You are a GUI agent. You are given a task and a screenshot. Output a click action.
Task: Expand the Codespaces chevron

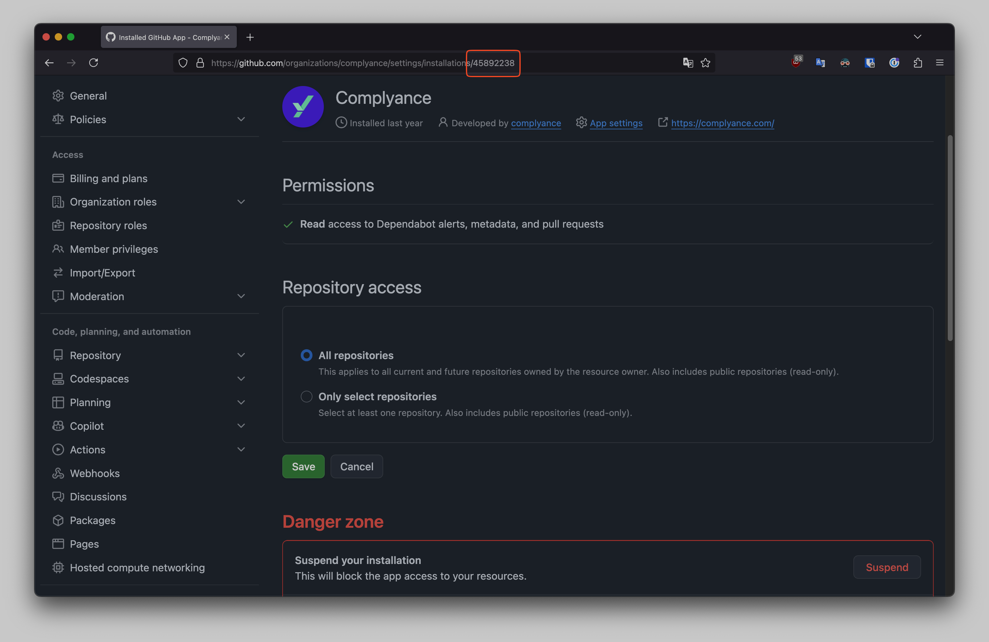point(241,378)
